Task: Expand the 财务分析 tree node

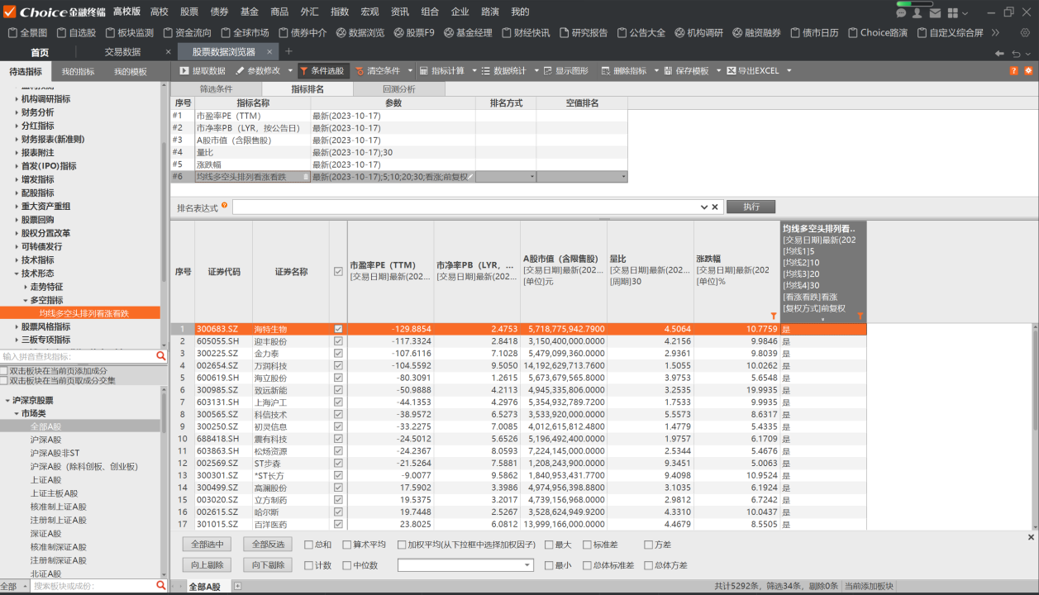Action: pos(17,112)
